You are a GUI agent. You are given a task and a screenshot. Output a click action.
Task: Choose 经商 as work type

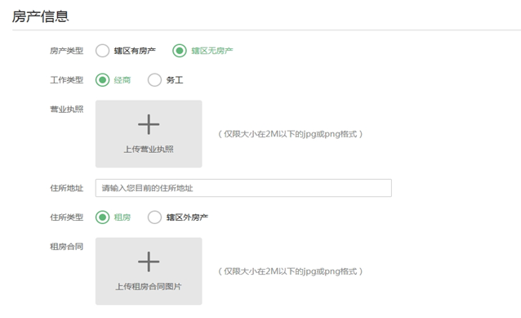pyautogui.click(x=102, y=80)
